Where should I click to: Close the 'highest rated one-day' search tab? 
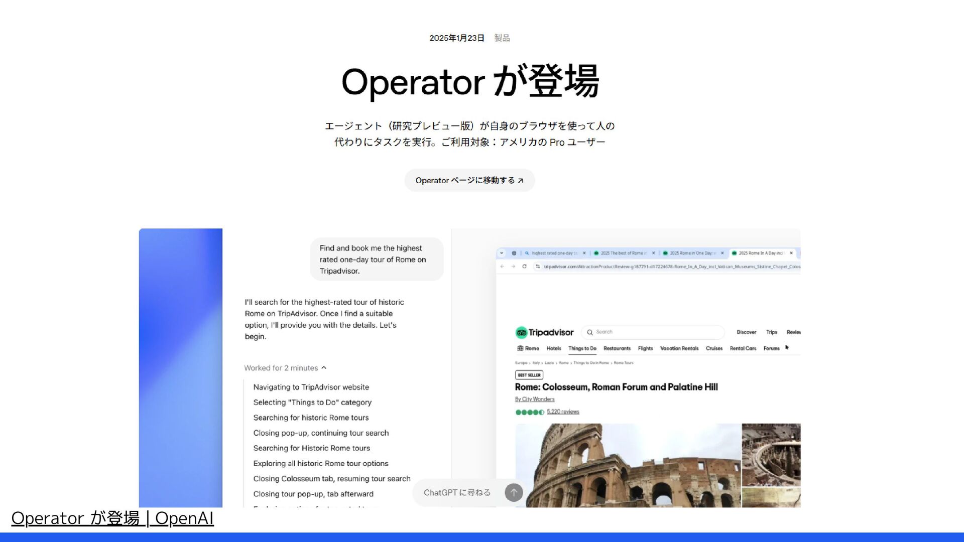(584, 253)
